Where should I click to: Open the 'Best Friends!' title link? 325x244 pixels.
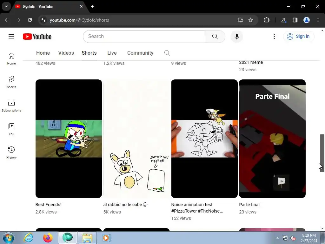tap(48, 205)
